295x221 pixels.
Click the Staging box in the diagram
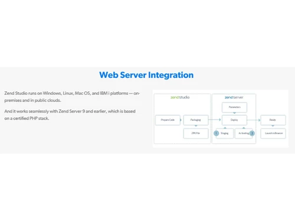tap(225, 134)
